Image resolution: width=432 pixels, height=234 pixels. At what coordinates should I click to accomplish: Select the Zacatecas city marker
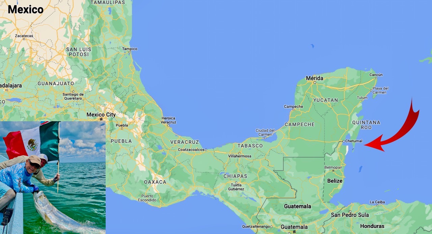(x=24, y=39)
